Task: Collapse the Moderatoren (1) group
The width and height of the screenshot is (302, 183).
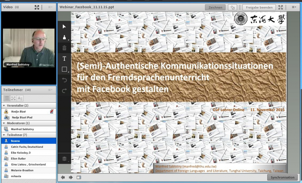Action: (x=4, y=123)
